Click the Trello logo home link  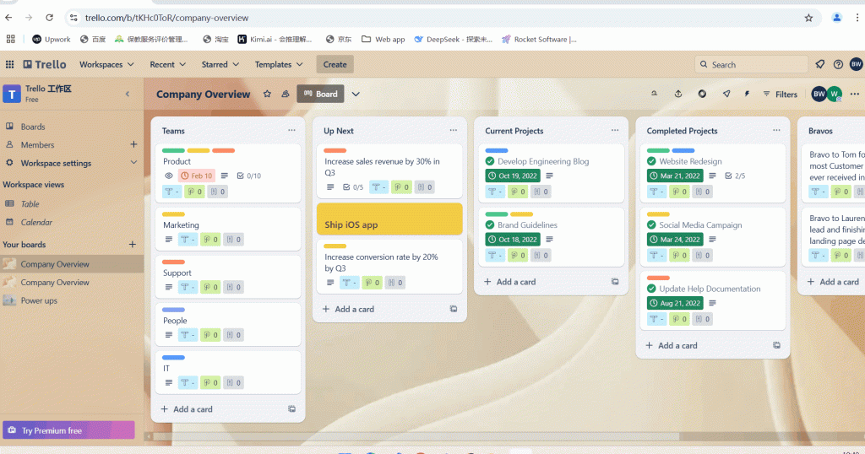[x=45, y=64]
